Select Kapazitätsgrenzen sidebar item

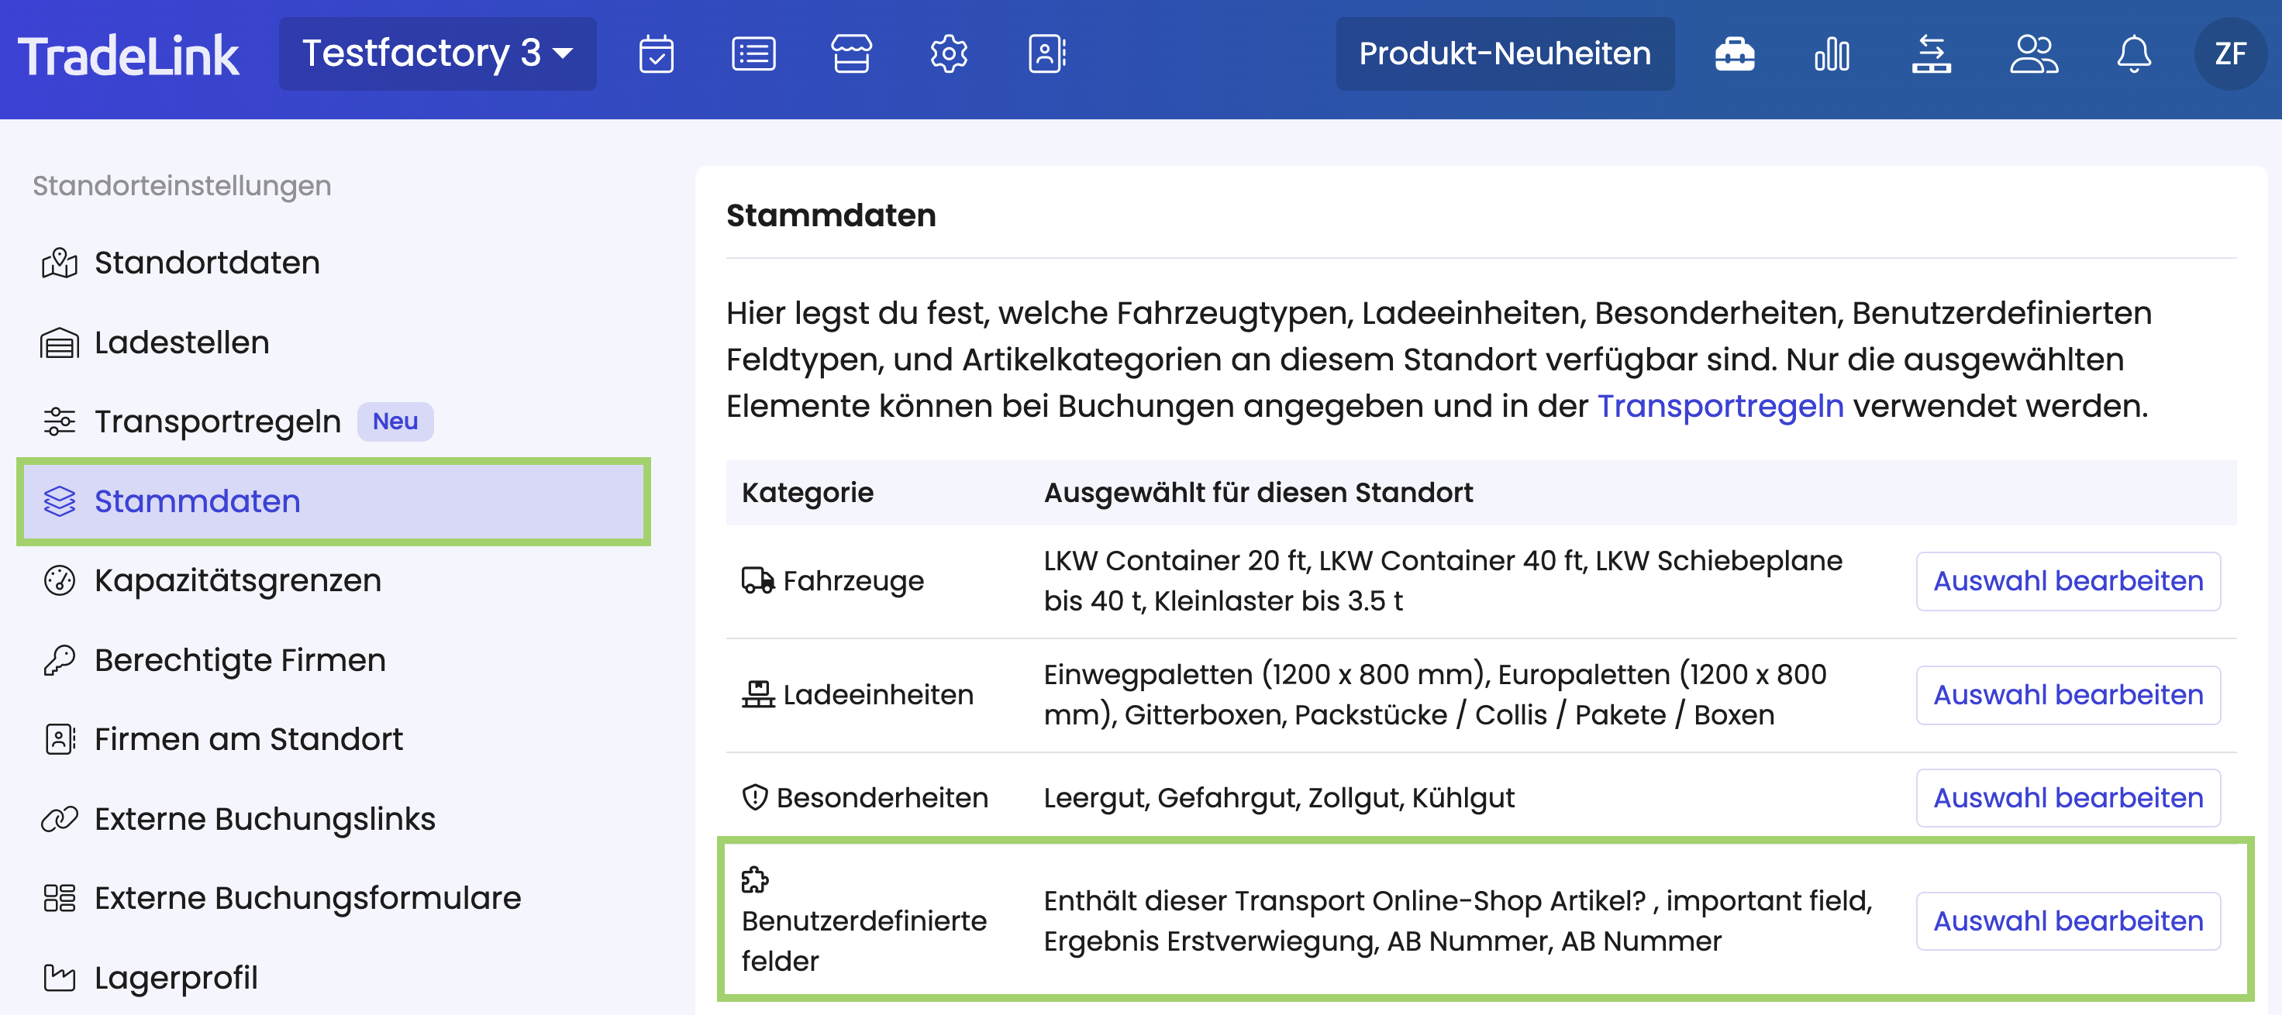pyautogui.click(x=237, y=581)
